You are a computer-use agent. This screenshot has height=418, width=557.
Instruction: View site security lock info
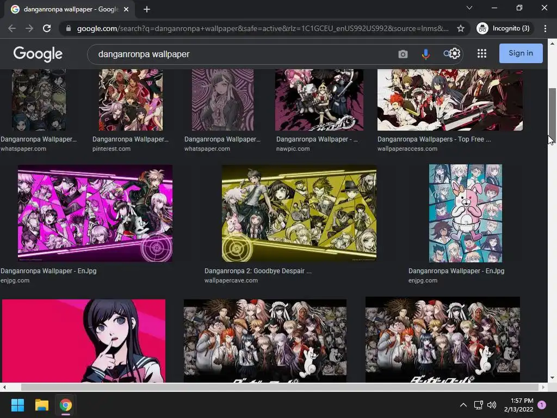point(69,28)
